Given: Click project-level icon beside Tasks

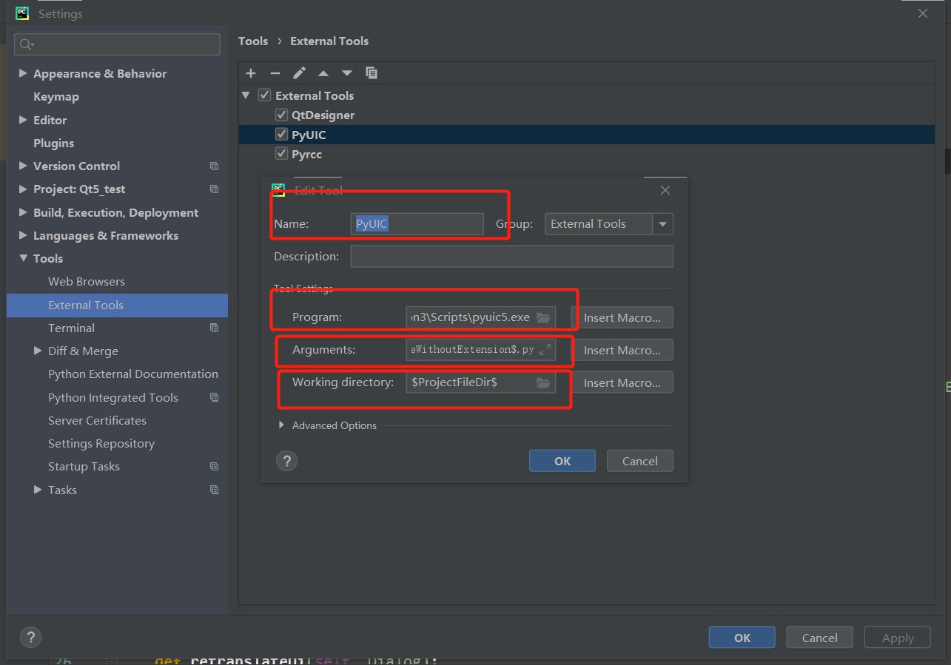Looking at the screenshot, I should pyautogui.click(x=214, y=490).
